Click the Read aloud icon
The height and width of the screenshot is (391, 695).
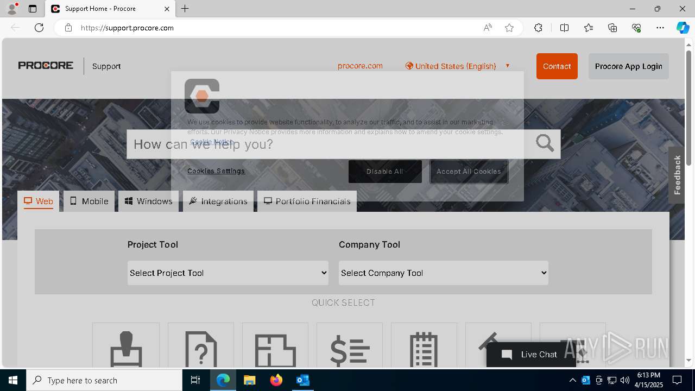(488, 28)
